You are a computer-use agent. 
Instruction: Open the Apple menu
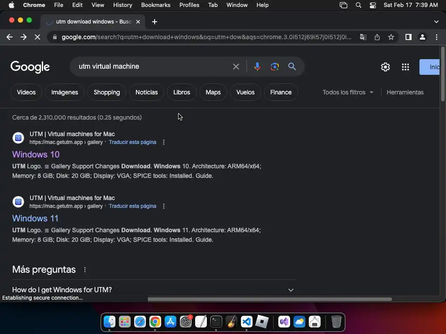(x=11, y=5)
